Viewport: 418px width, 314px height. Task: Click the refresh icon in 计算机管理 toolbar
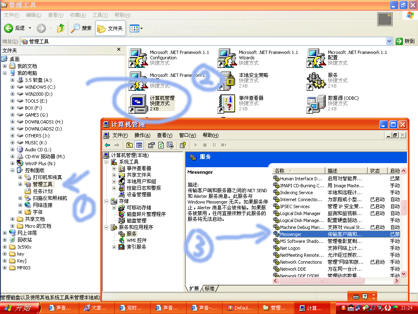point(161,145)
